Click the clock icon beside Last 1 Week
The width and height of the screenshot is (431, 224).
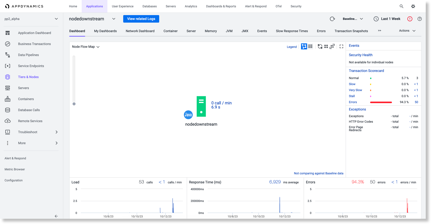(x=376, y=19)
